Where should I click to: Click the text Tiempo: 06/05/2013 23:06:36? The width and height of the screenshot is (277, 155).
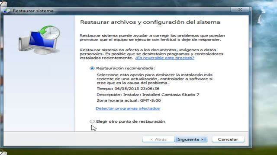[128, 89]
